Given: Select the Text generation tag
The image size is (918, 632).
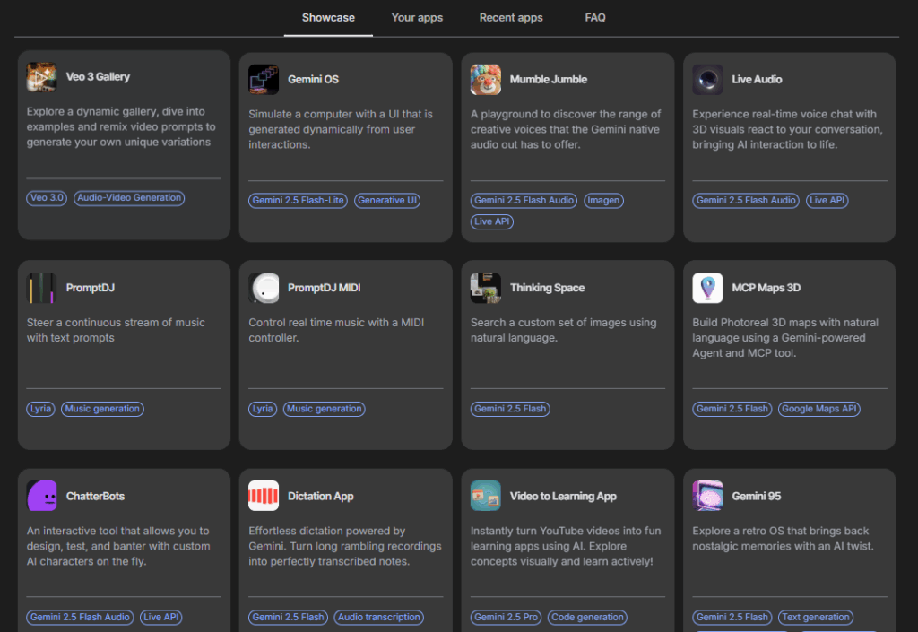Looking at the screenshot, I should (x=816, y=617).
